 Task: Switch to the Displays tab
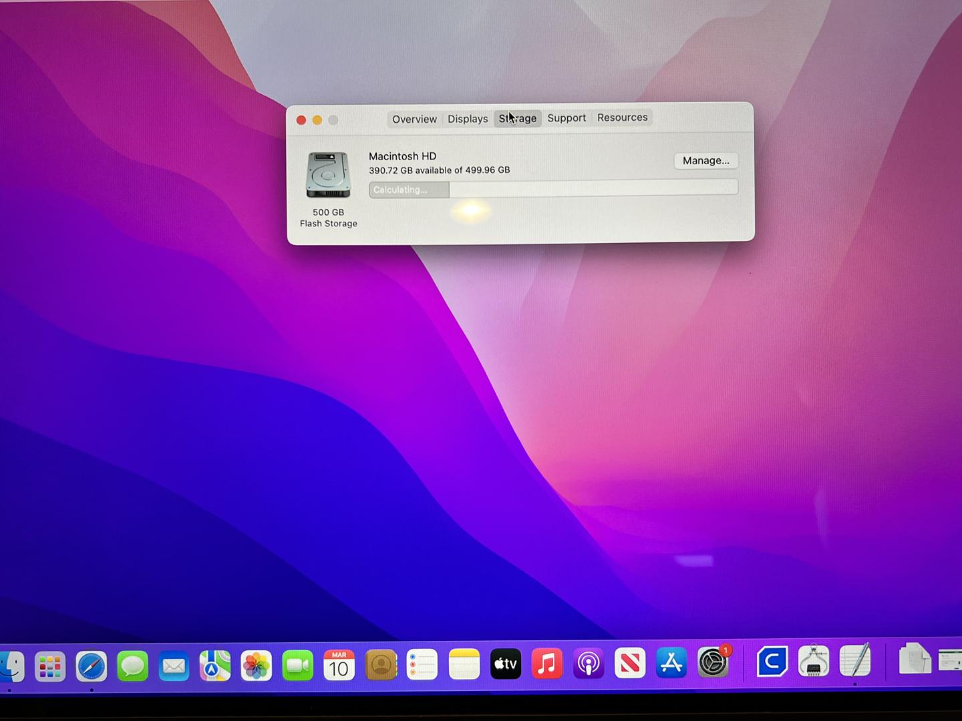tap(468, 119)
